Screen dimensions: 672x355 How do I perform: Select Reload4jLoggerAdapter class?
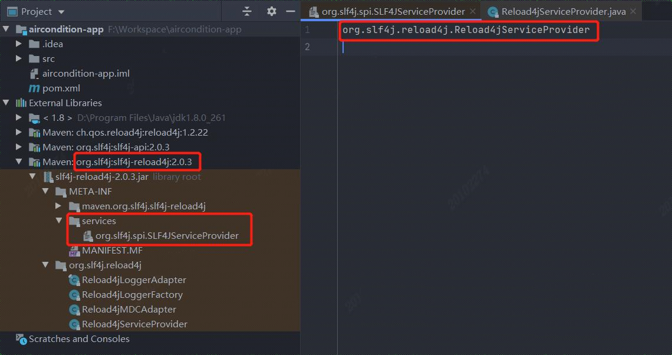[x=134, y=280]
